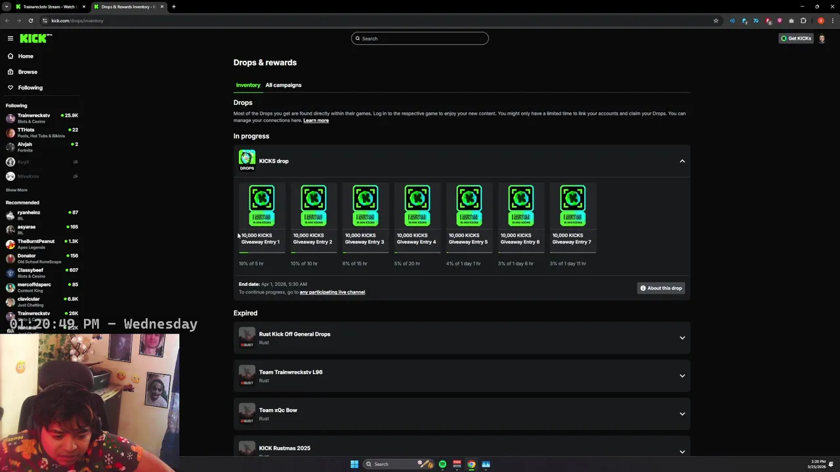Open clavicular recommended channel

[x=41, y=302]
